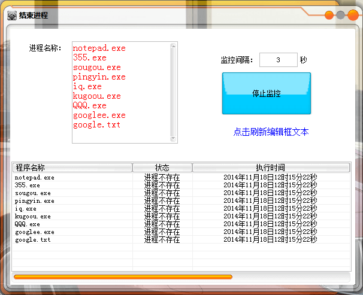Image resolution: width=363 pixels, height=295 pixels.
Task: Click the app icon in title bar
Action: tap(11, 16)
